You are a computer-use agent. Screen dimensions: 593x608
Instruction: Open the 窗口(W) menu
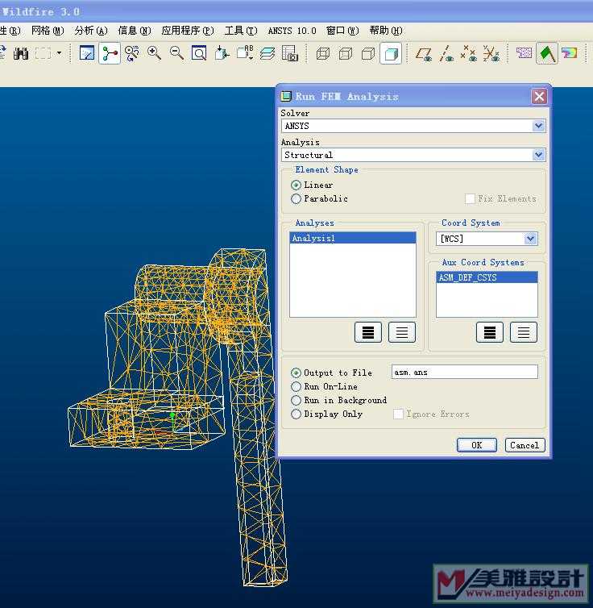pyautogui.click(x=342, y=31)
